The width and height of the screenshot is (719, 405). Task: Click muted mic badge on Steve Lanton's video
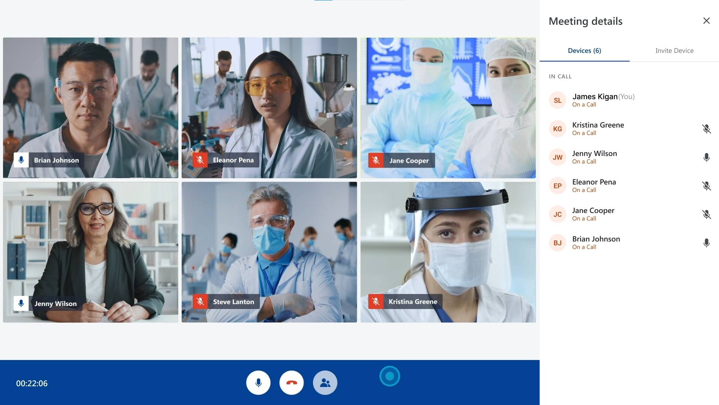point(200,301)
